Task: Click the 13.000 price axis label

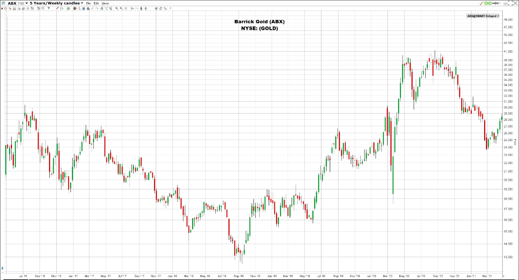Action: click(x=508, y=257)
